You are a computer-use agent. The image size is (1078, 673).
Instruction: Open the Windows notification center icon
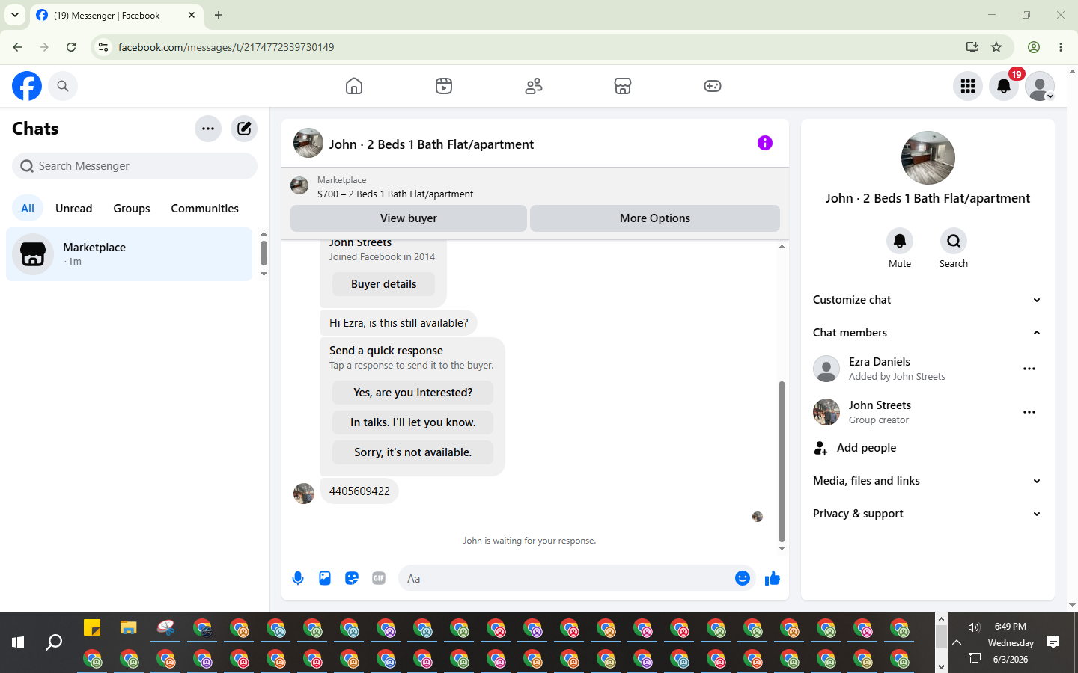pyautogui.click(x=1053, y=642)
